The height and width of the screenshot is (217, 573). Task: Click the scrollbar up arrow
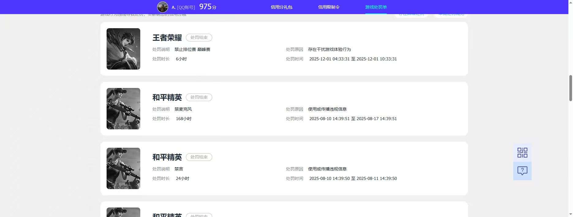571,2
